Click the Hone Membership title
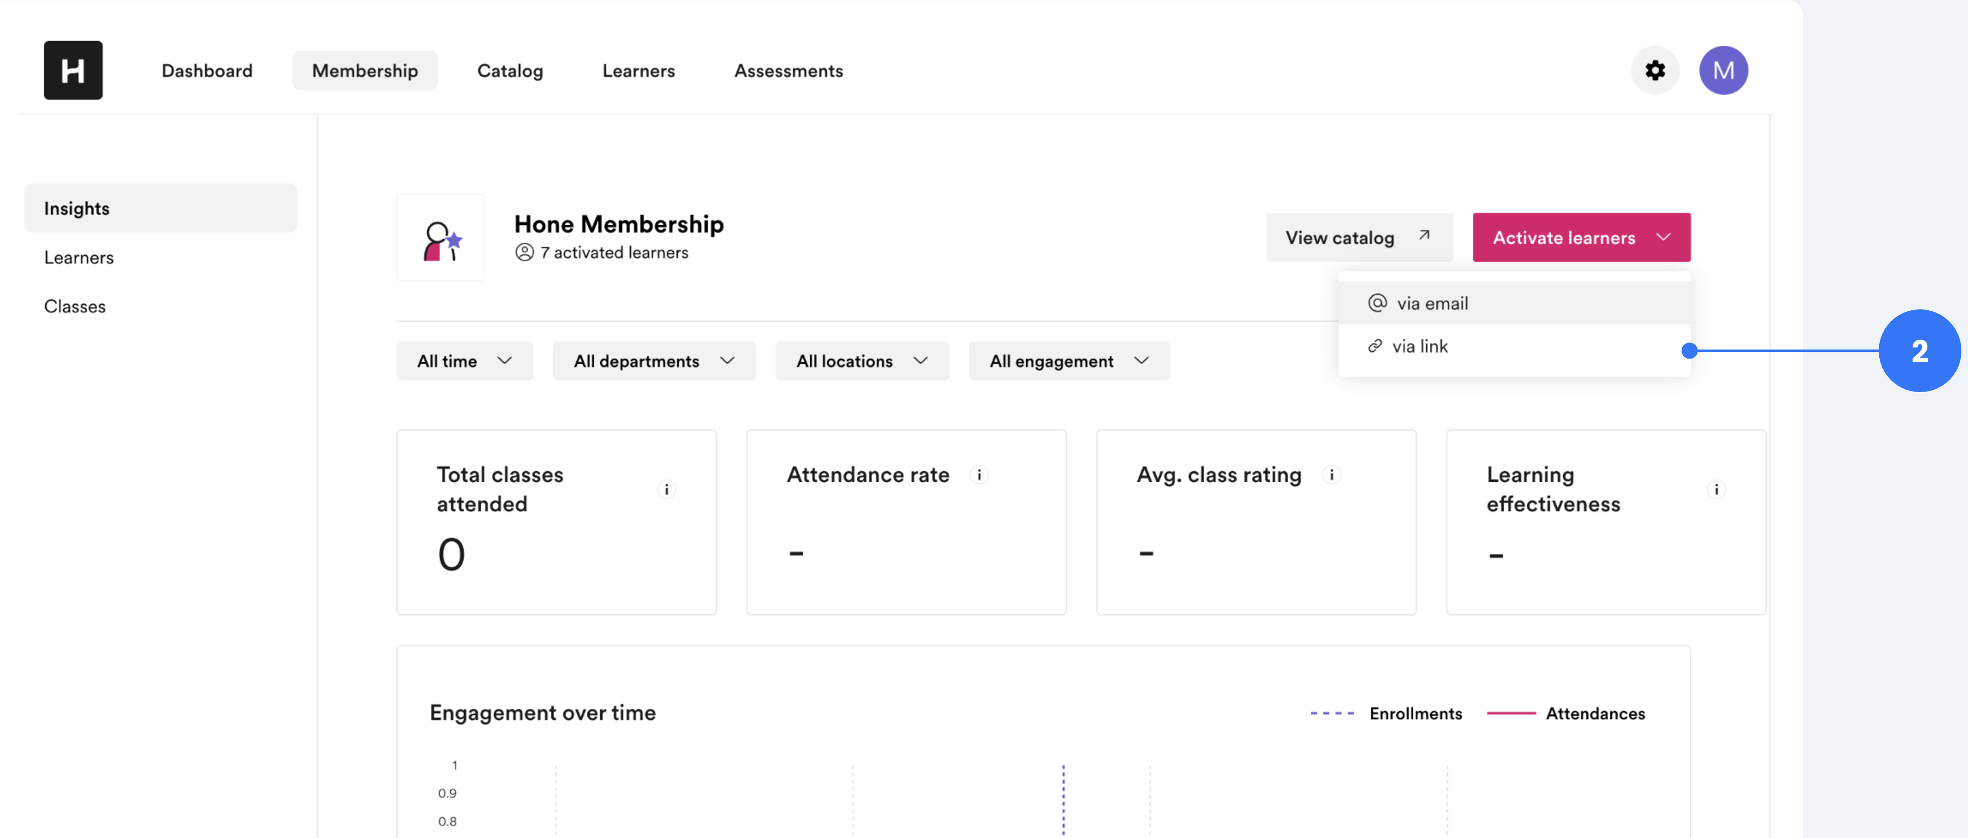Viewport: 1968px width, 838px height. coord(618,224)
